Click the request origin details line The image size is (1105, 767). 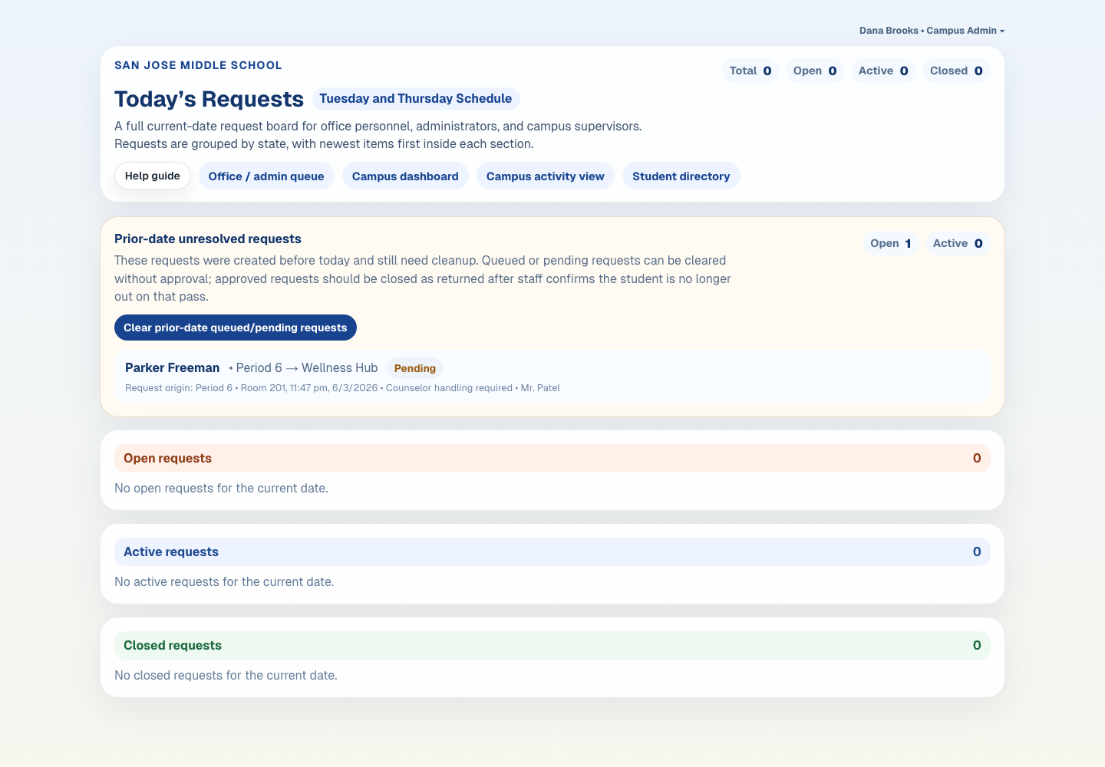[342, 388]
